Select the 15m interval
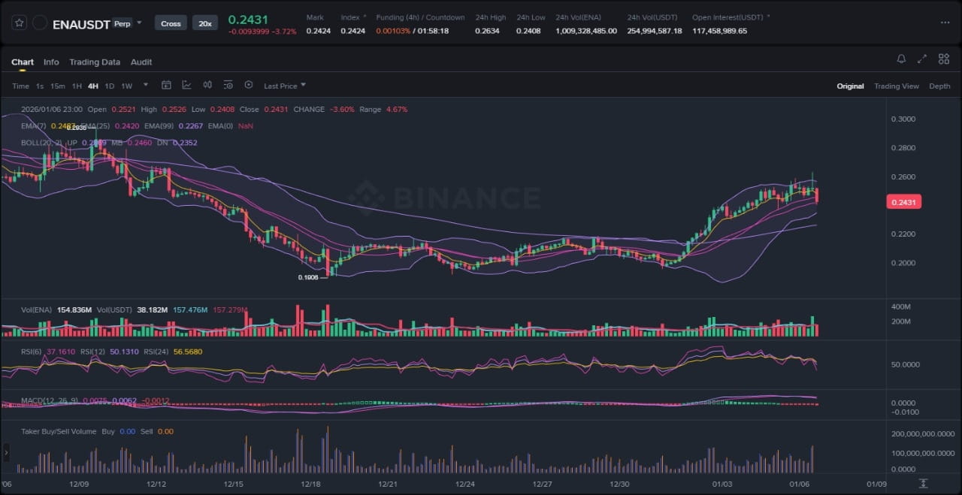Viewport: 962px width, 495px height. (x=57, y=86)
